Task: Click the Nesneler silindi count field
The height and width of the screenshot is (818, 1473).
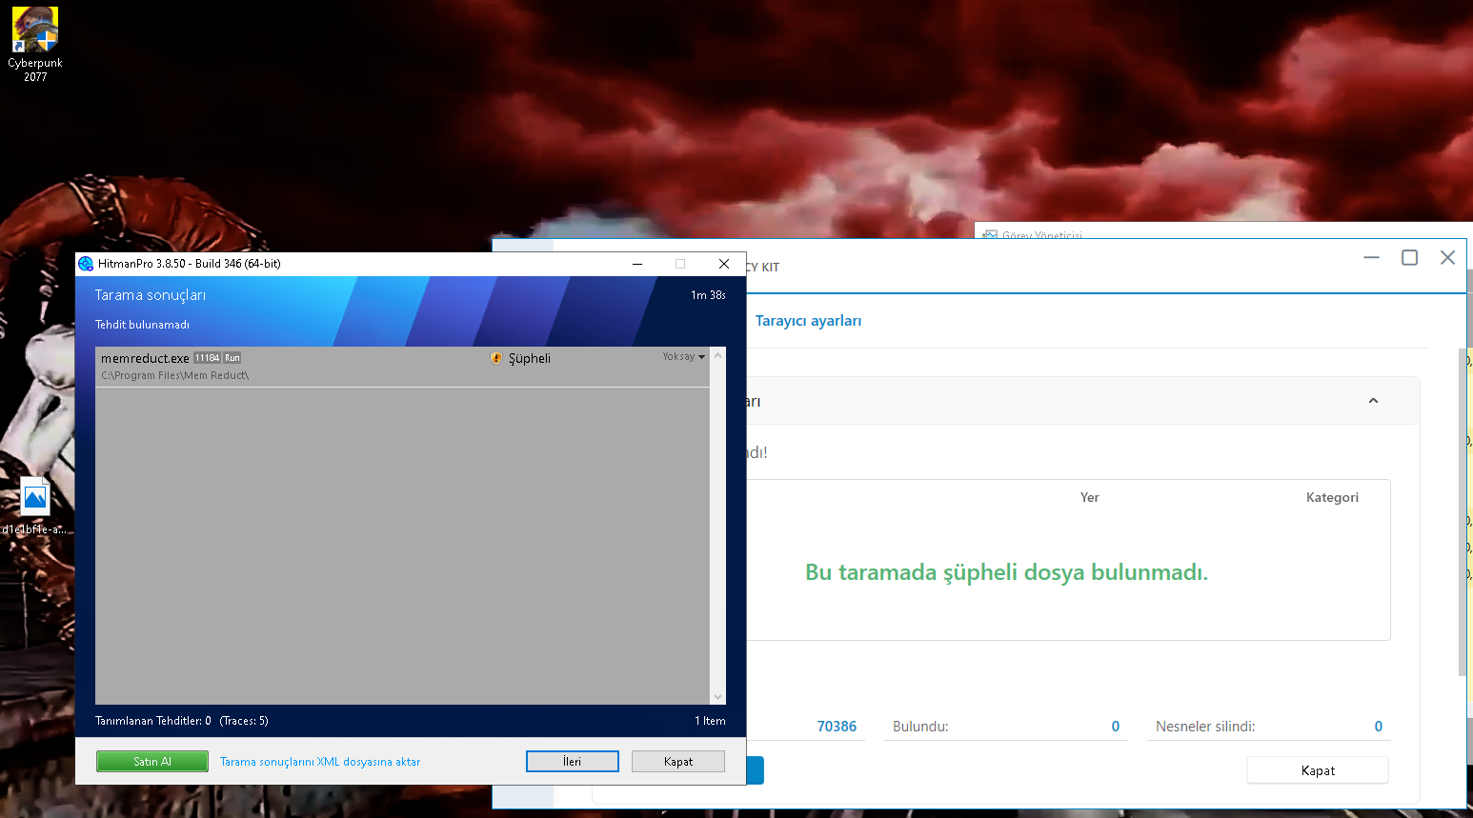Action: point(1268,727)
